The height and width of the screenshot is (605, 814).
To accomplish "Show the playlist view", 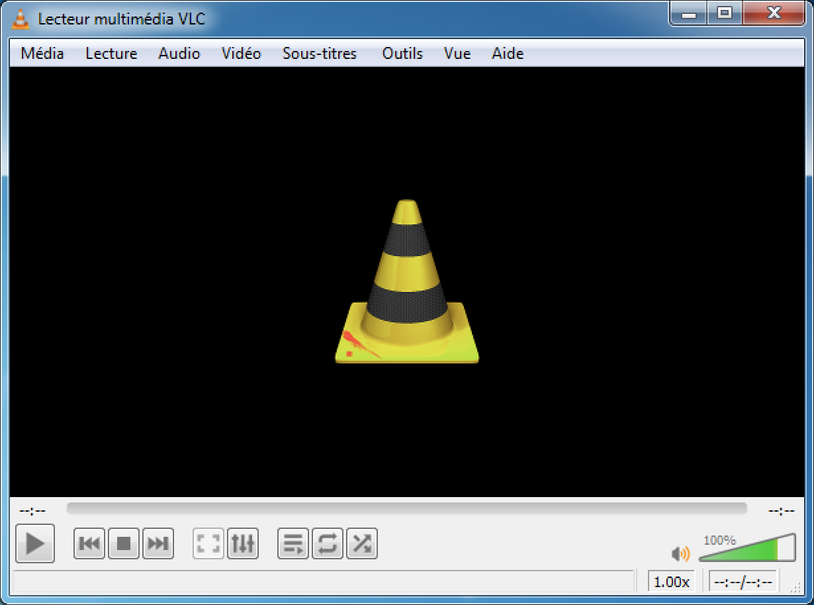I will pyautogui.click(x=293, y=544).
